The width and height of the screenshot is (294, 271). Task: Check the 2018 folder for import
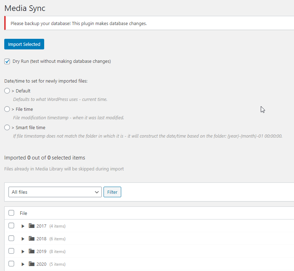click(x=11, y=239)
